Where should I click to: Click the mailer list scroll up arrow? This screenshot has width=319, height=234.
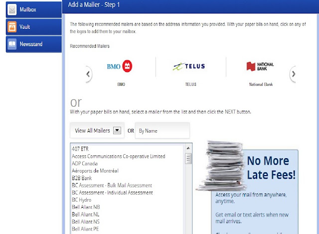[188, 148]
